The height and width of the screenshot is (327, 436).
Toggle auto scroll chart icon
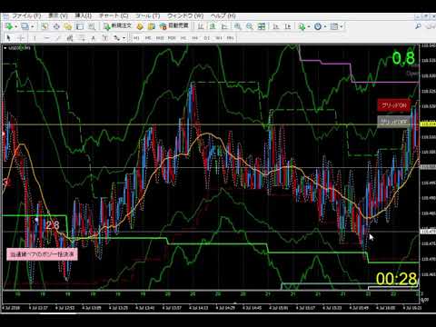click(x=276, y=26)
